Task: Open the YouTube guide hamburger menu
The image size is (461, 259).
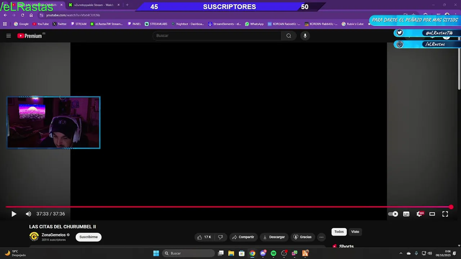Action: coord(9,36)
